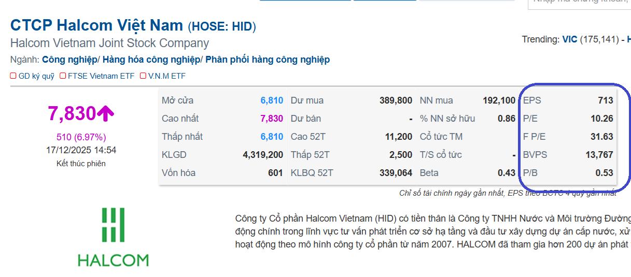The width and height of the screenshot is (631, 277).
Task: Click the CTCP Halcom Việt Nam title
Action: click(97, 25)
